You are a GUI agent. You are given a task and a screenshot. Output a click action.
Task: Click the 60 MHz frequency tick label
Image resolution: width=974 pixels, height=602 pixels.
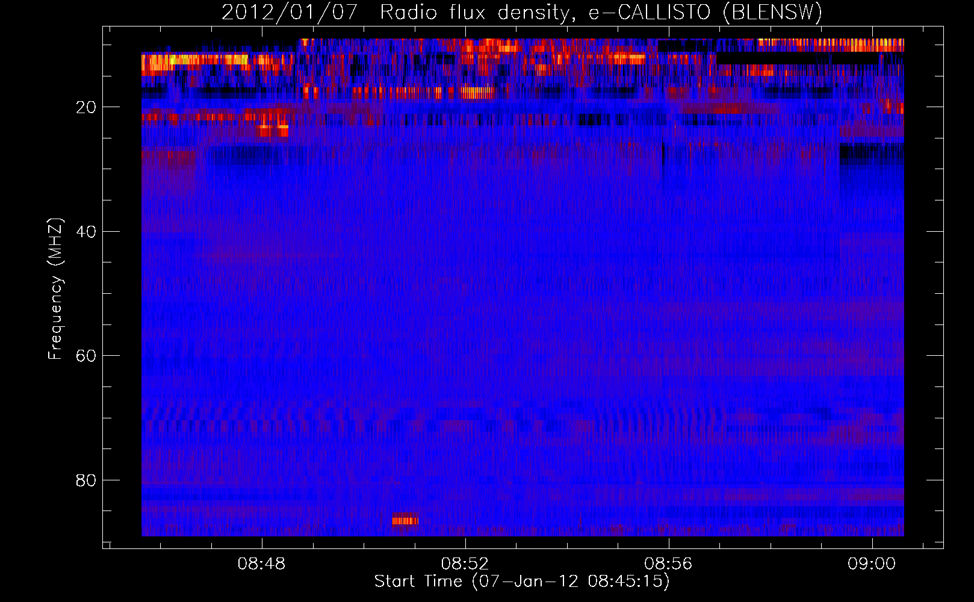tap(86, 356)
